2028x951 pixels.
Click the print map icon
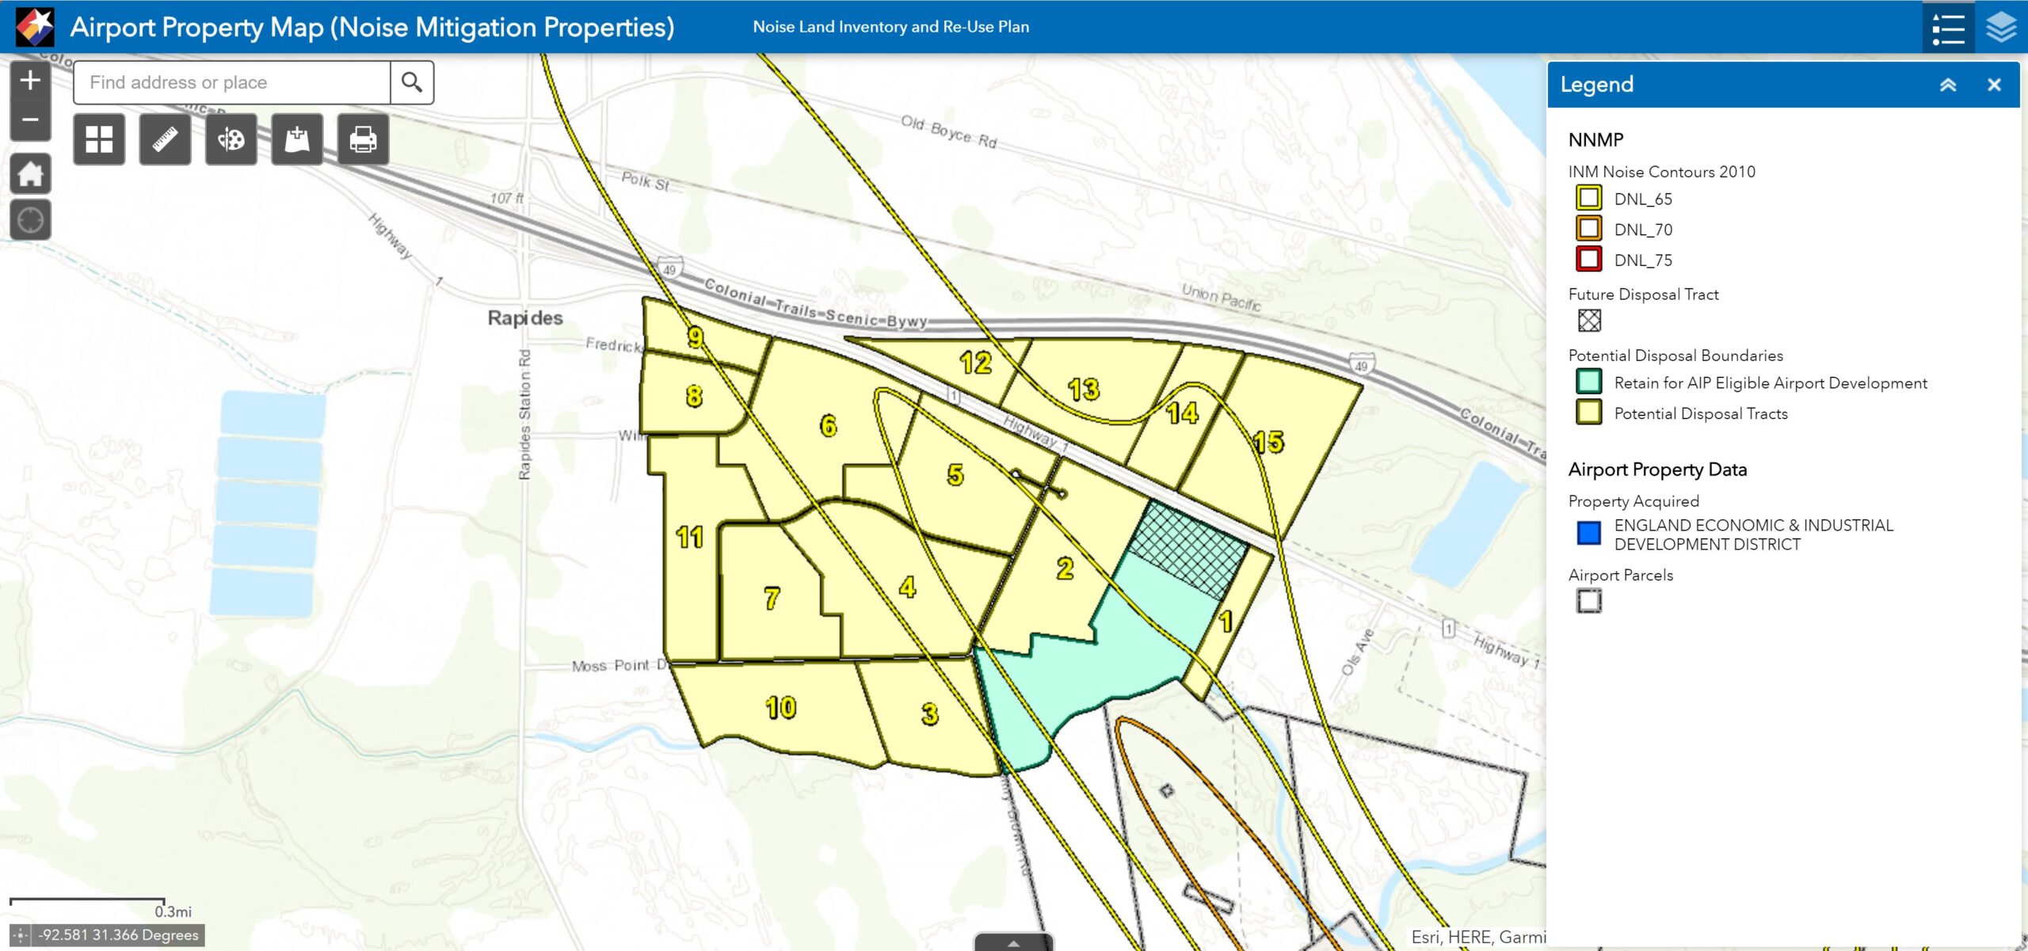363,139
